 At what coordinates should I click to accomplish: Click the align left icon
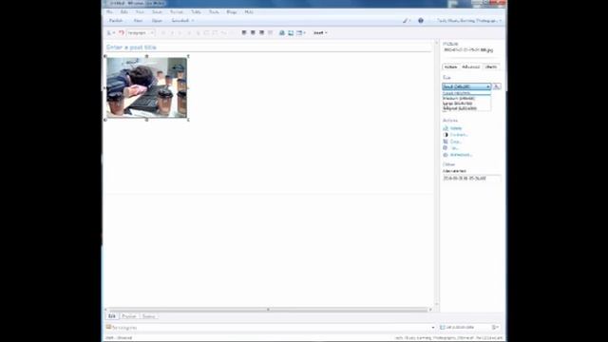(244, 33)
